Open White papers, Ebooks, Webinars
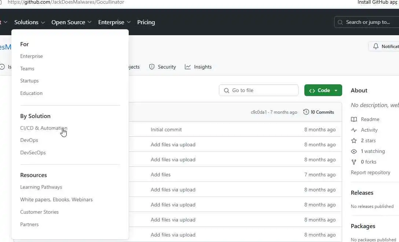 pos(56,199)
